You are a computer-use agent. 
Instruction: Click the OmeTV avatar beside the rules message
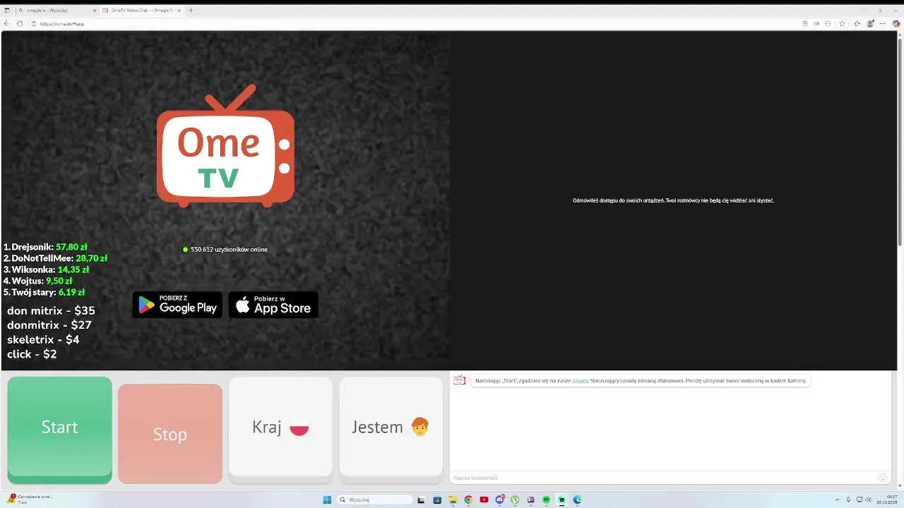click(x=460, y=380)
